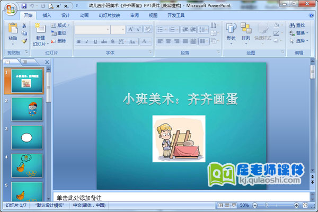Open the 开始 (Home) ribbon tab
318x212 pixels.
28,15
